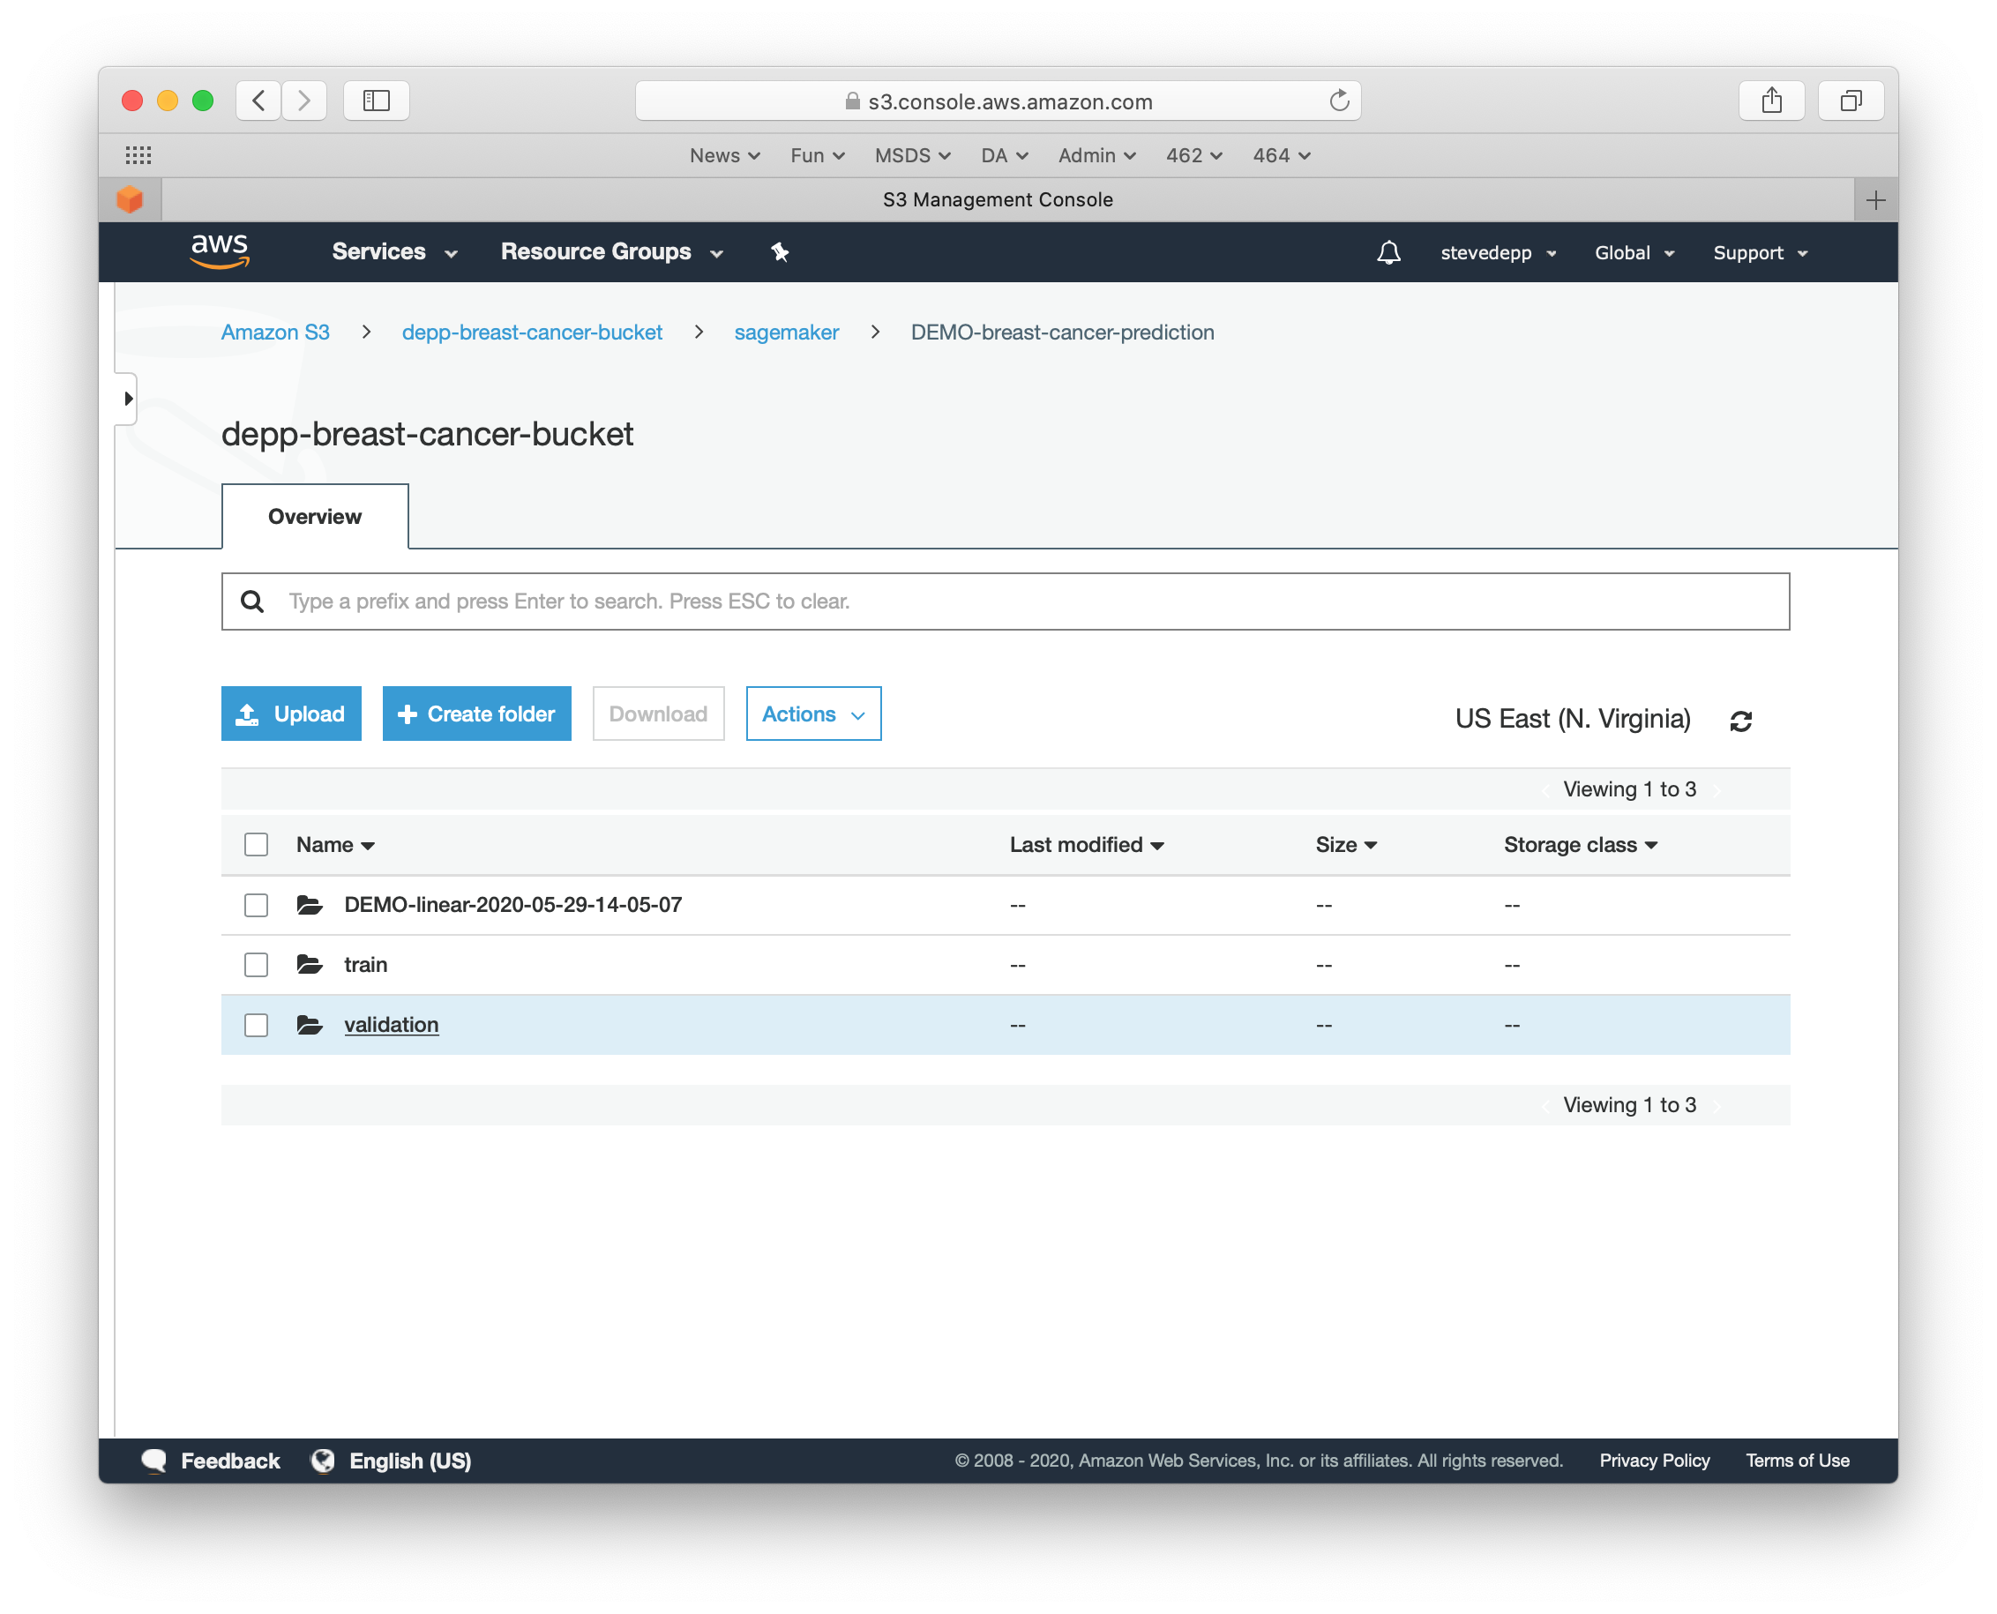Click the search magnifier icon
The height and width of the screenshot is (1614, 1997).
252,602
